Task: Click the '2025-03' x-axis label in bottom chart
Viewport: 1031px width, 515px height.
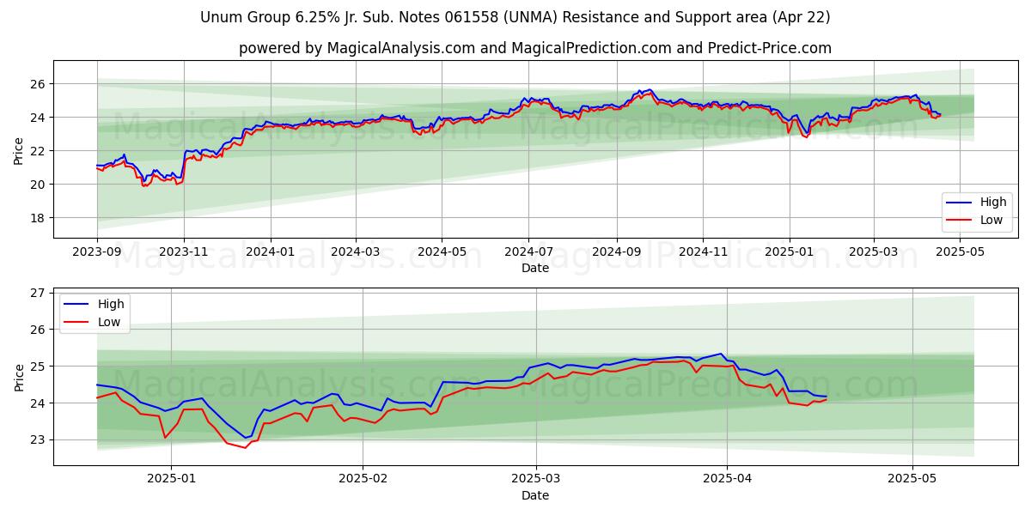Action: pos(536,479)
